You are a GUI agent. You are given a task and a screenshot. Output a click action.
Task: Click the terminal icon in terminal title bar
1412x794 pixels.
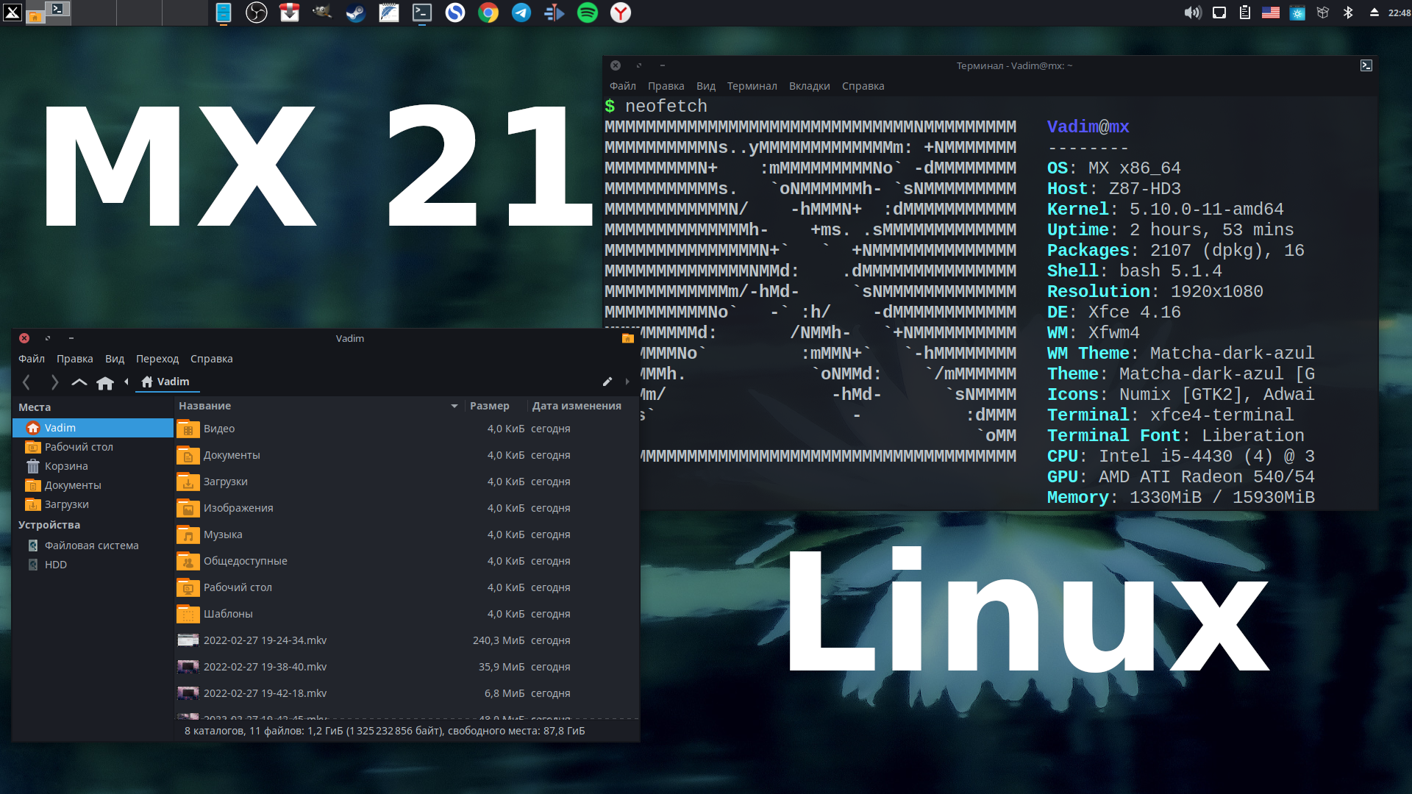point(1366,65)
